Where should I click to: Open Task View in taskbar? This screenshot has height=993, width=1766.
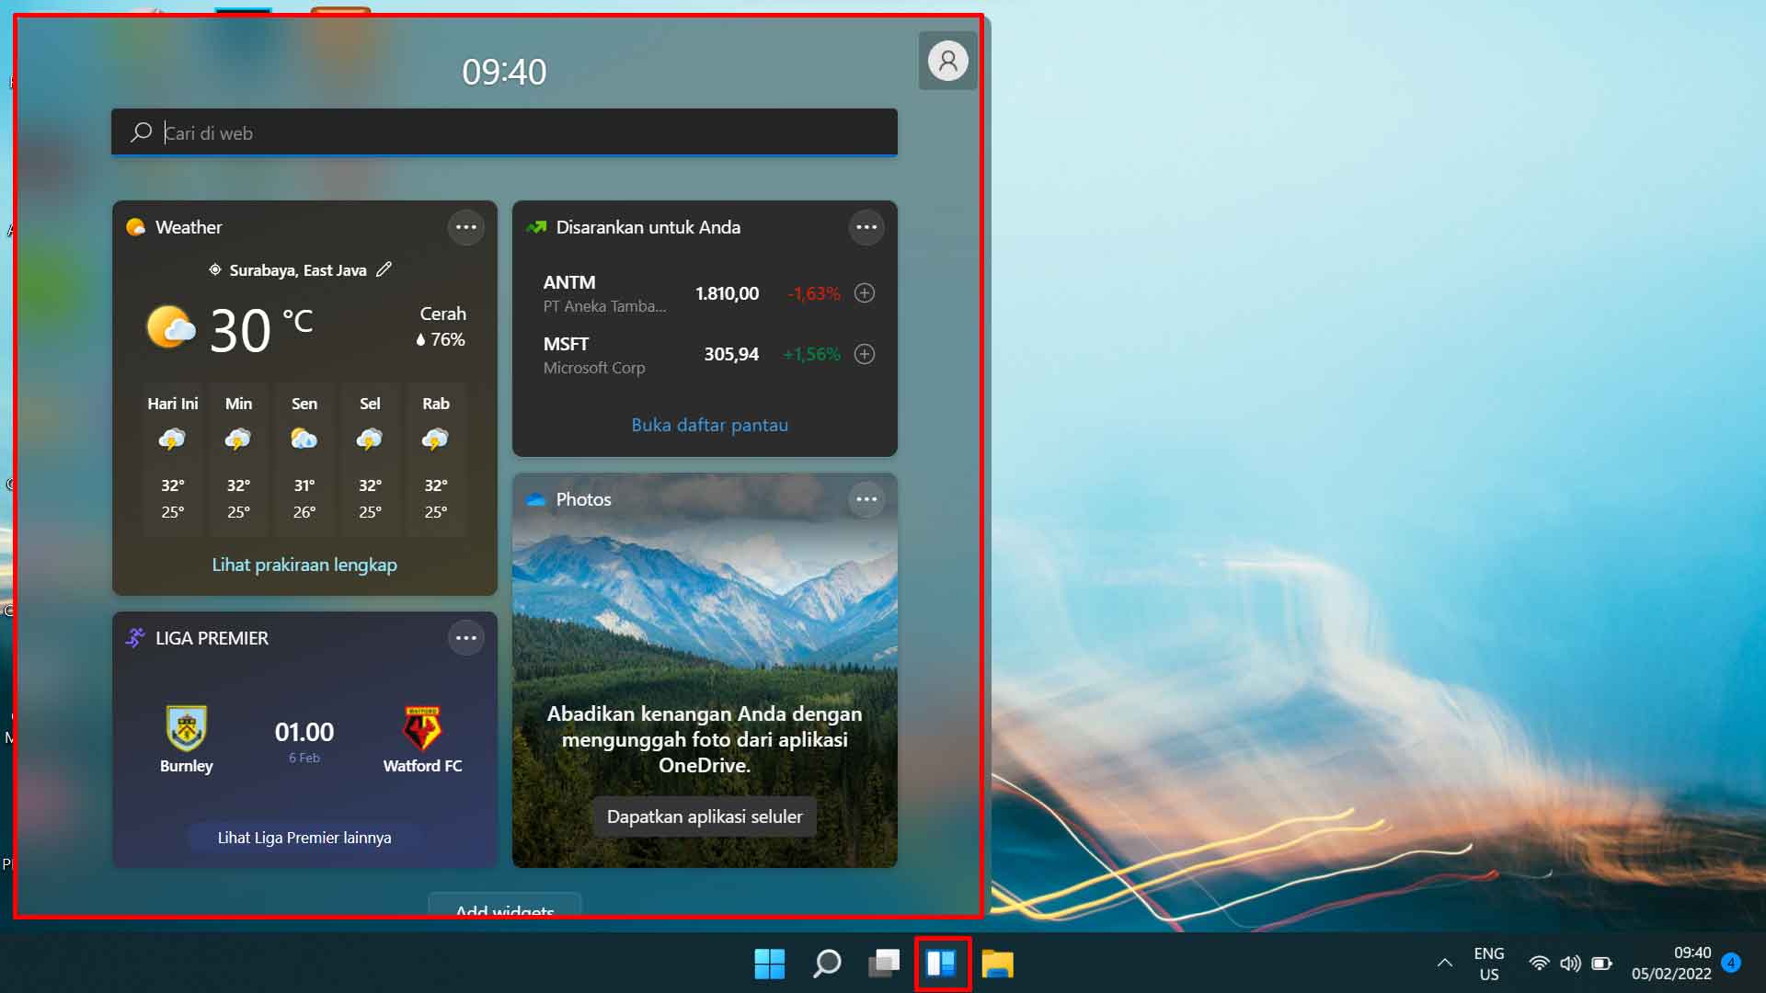pos(884,964)
